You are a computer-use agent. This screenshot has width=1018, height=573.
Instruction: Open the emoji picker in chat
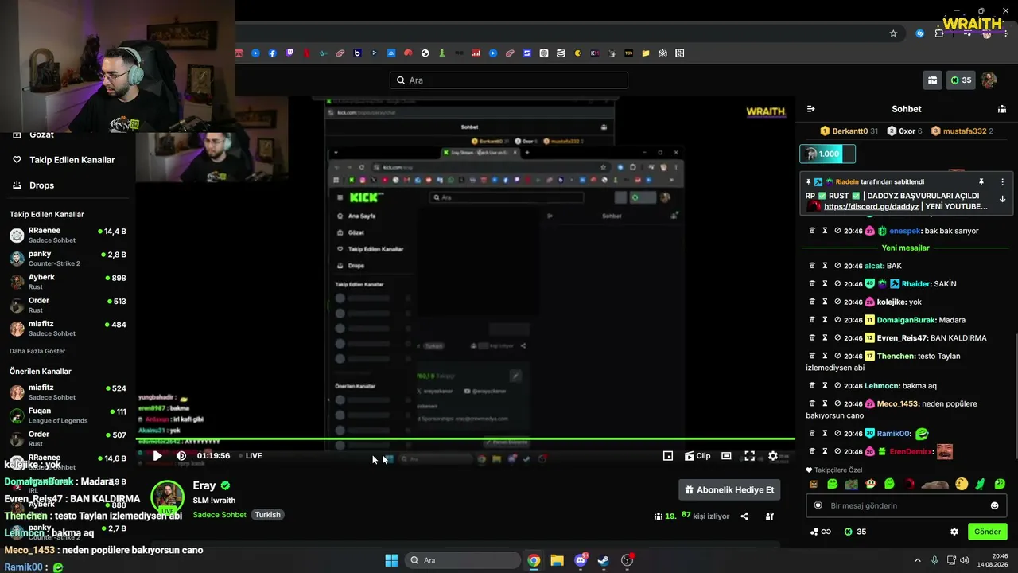point(994,505)
